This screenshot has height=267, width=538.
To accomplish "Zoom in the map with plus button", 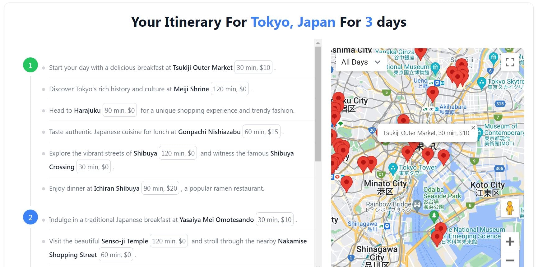I will (x=510, y=241).
